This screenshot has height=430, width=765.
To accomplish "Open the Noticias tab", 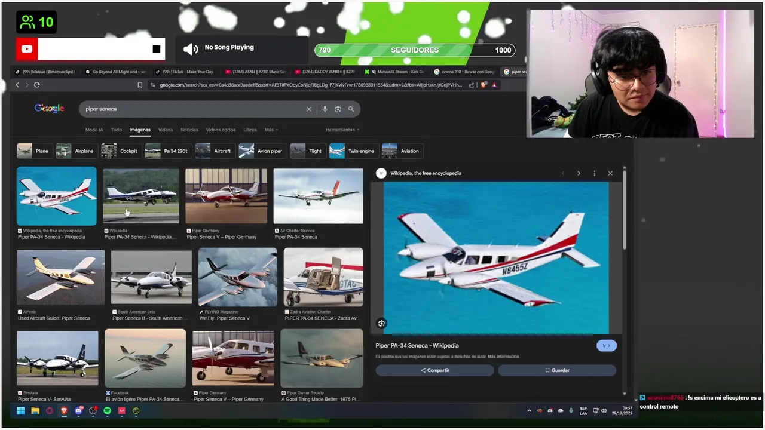I will click(x=189, y=130).
